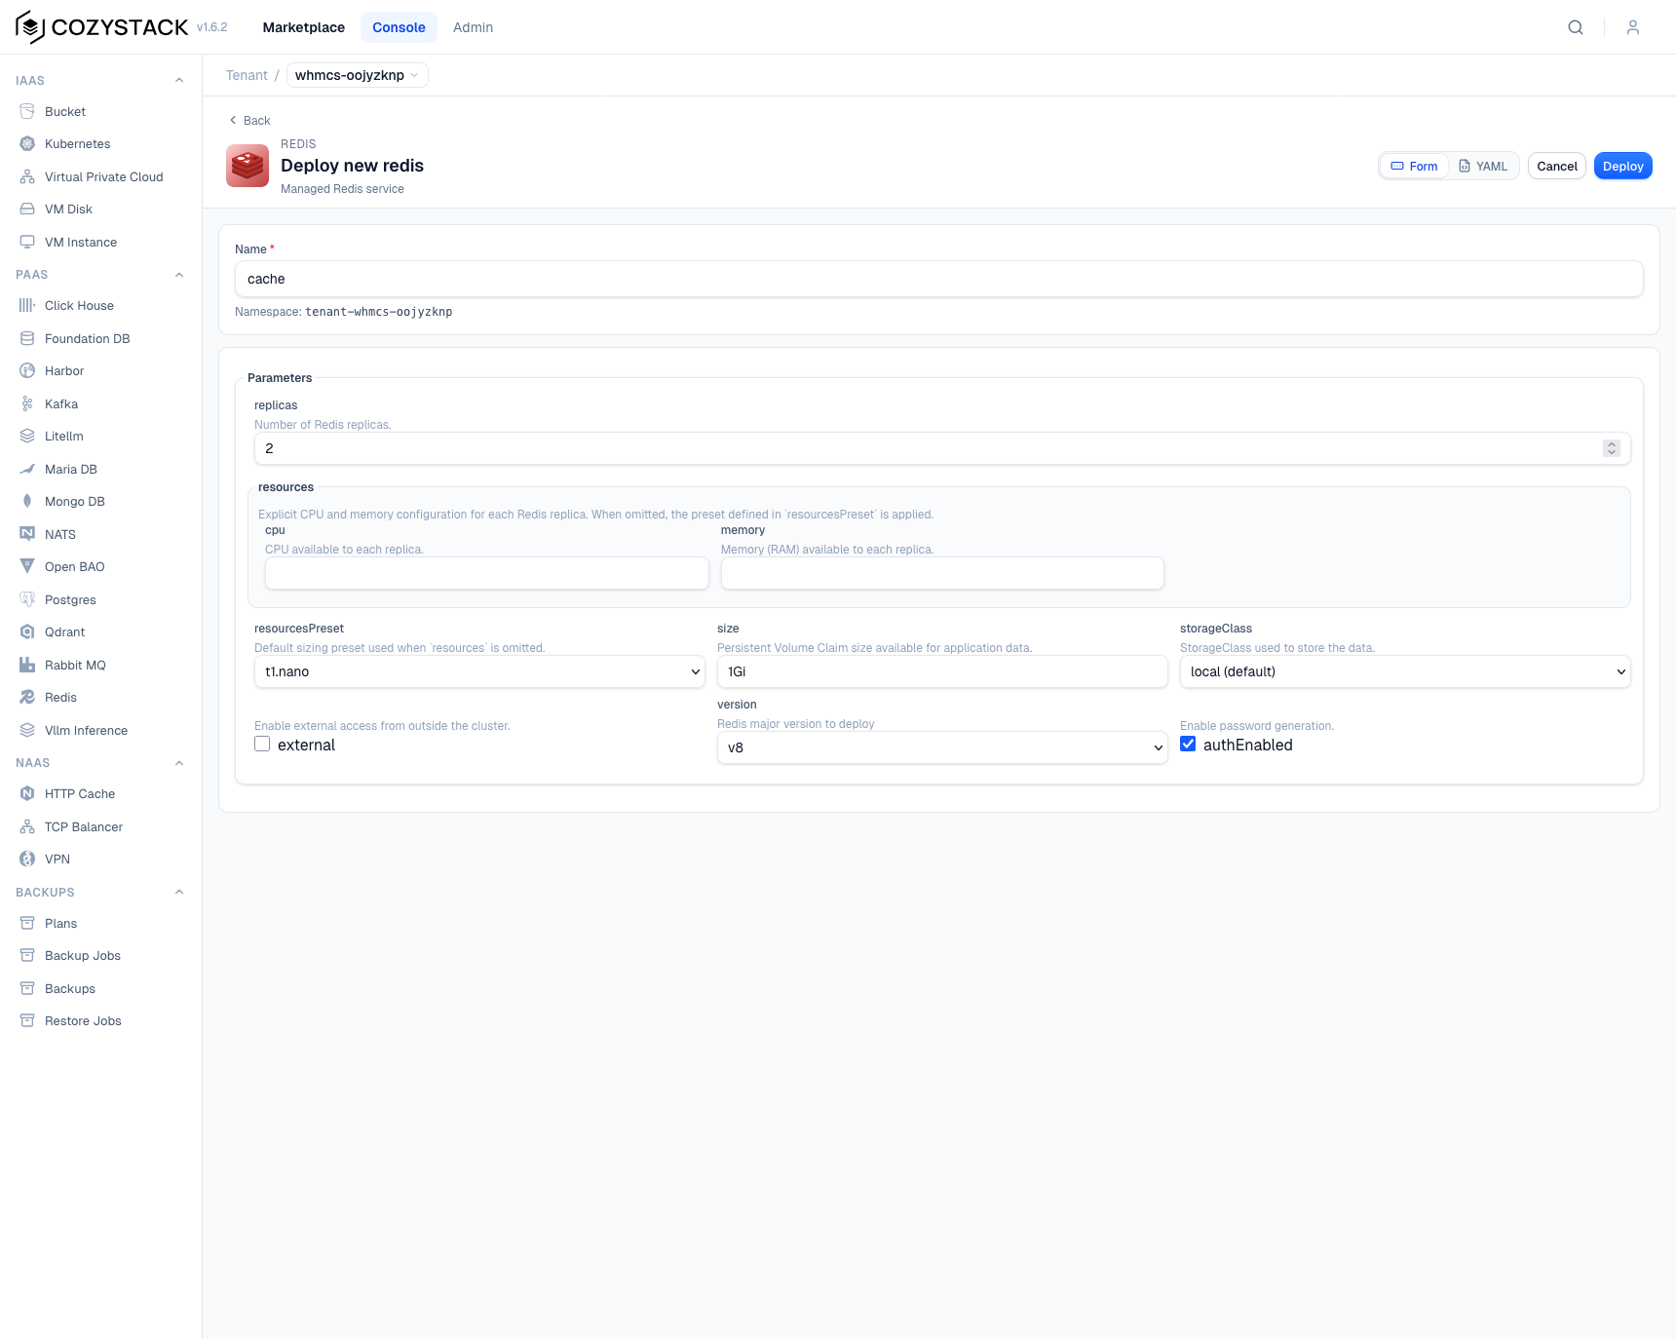The width and height of the screenshot is (1676, 1339).
Task: Click the NATS icon
Action: [27, 534]
